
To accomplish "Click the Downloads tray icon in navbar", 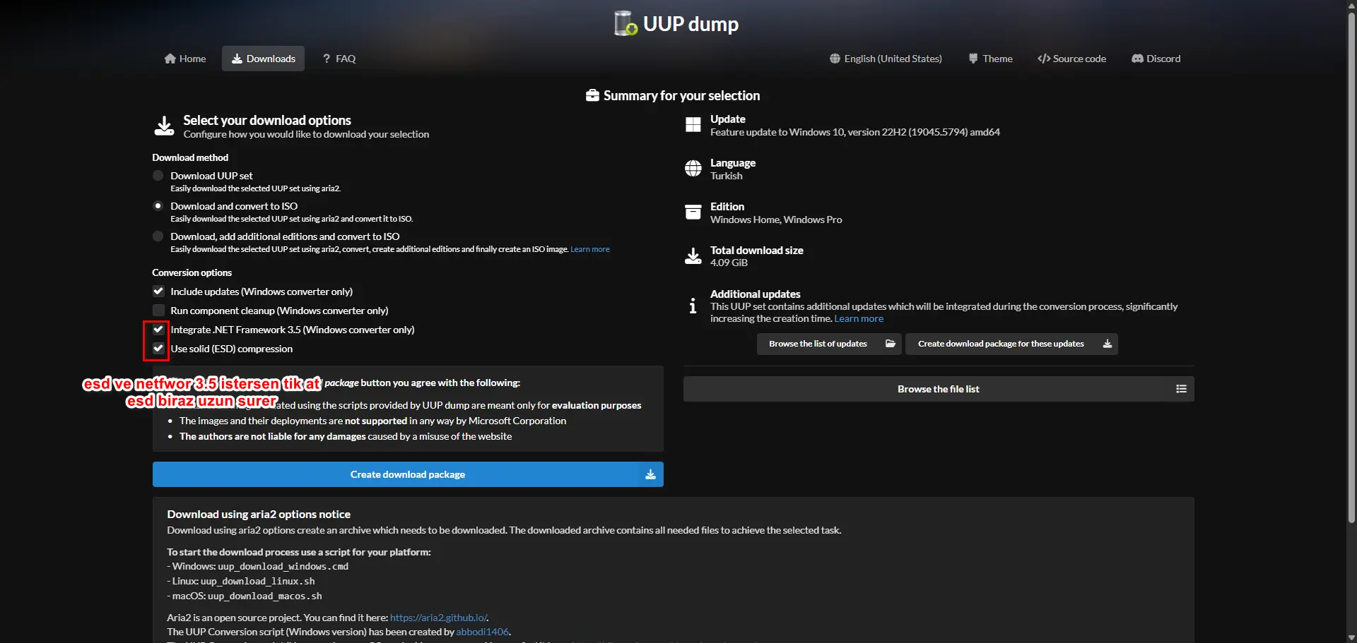I will click(237, 59).
